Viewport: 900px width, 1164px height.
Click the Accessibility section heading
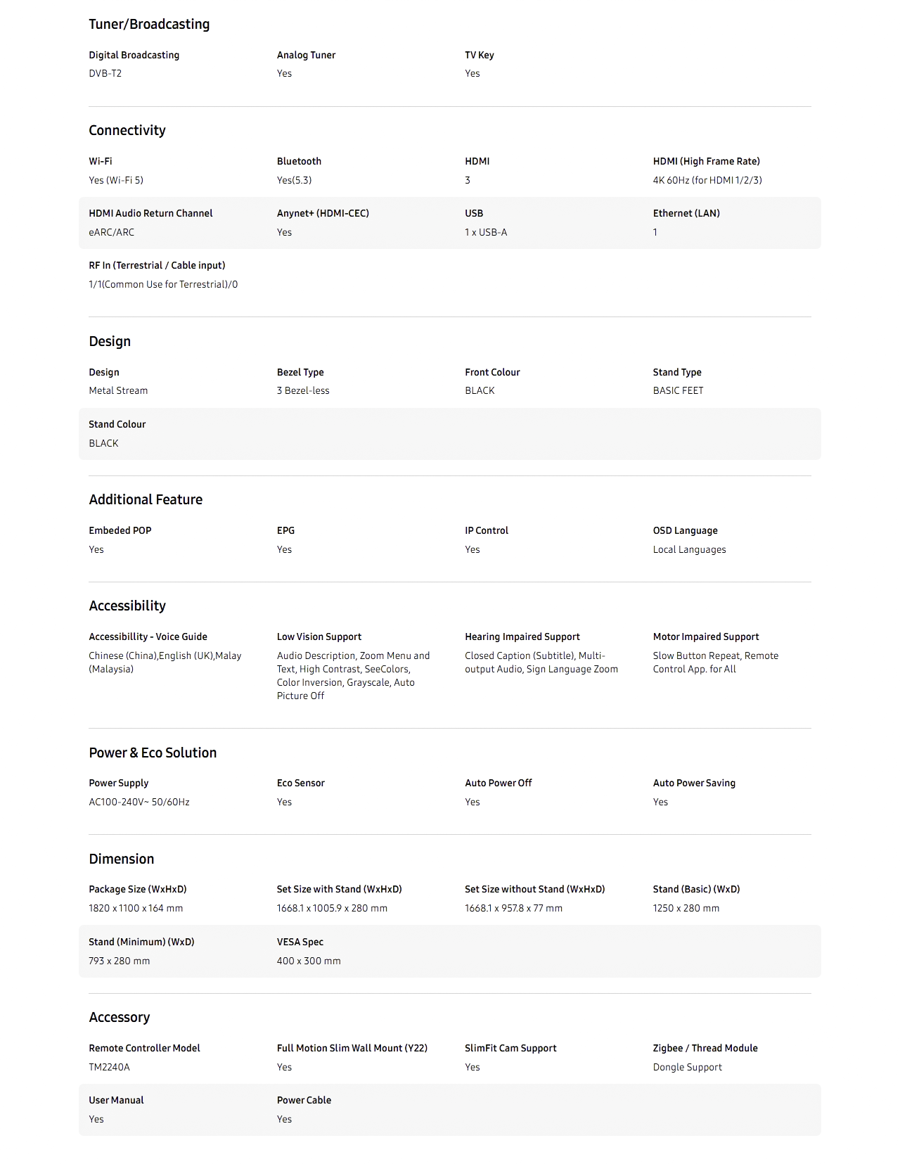pyautogui.click(x=127, y=606)
